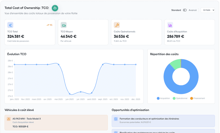Viewport: 220px width, 133px height.
Task: Click the juil. 2025 data point on chart
Action: click(81, 92)
